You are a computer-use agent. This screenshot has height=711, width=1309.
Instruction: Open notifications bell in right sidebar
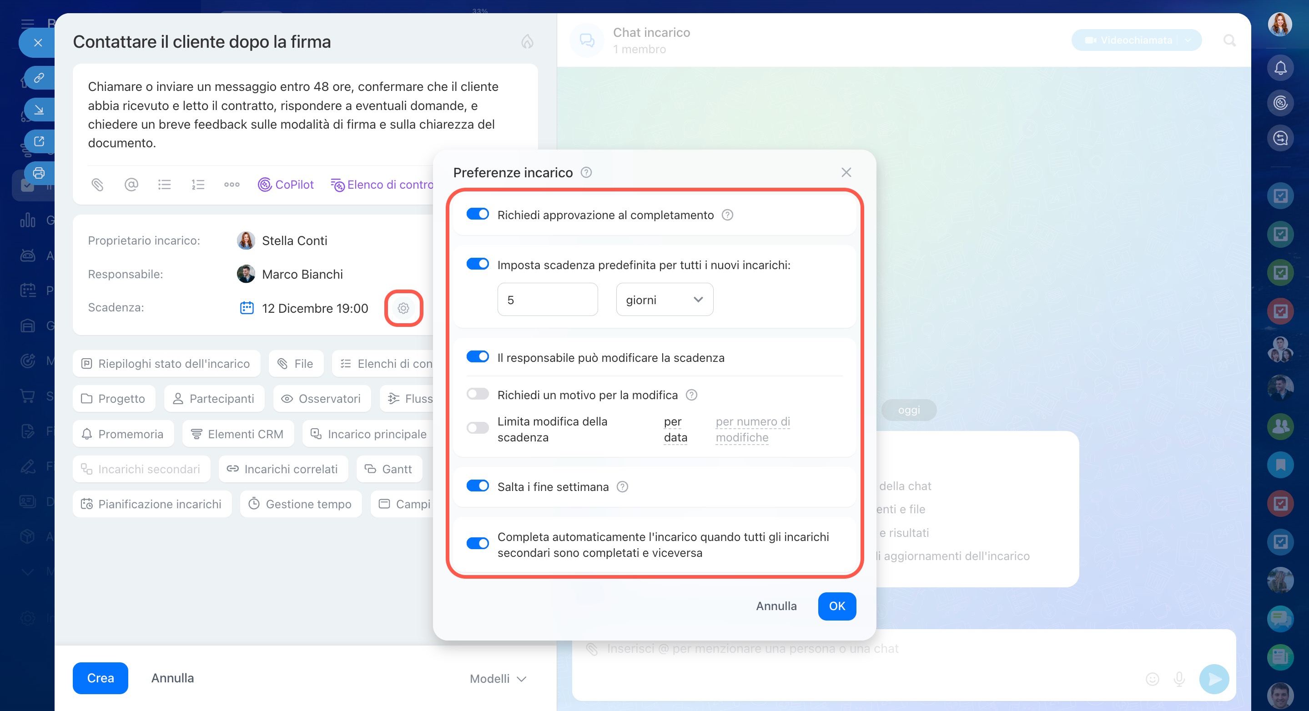(1280, 68)
